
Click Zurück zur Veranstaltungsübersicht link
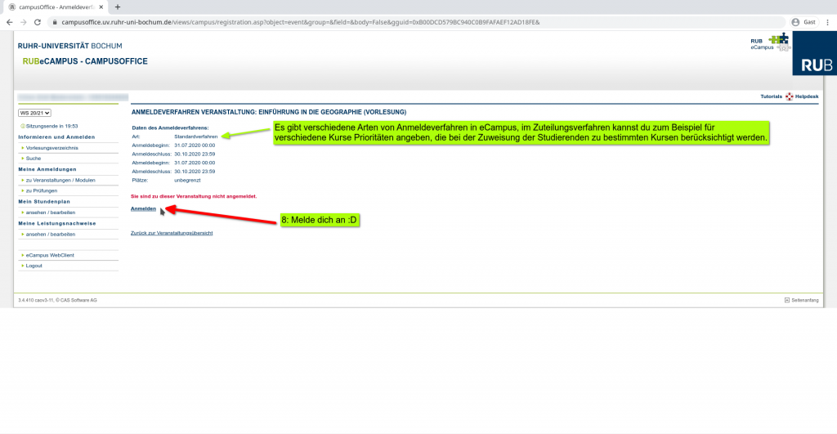pyautogui.click(x=172, y=233)
